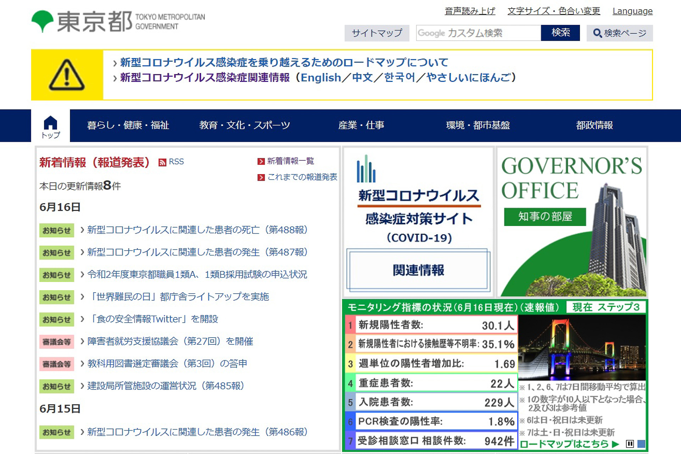Open the 暮らし・健康・福祉 menu
Image resolution: width=681 pixels, height=454 pixels.
(128, 125)
